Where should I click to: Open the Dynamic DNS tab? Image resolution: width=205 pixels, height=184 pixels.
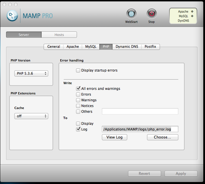127,47
